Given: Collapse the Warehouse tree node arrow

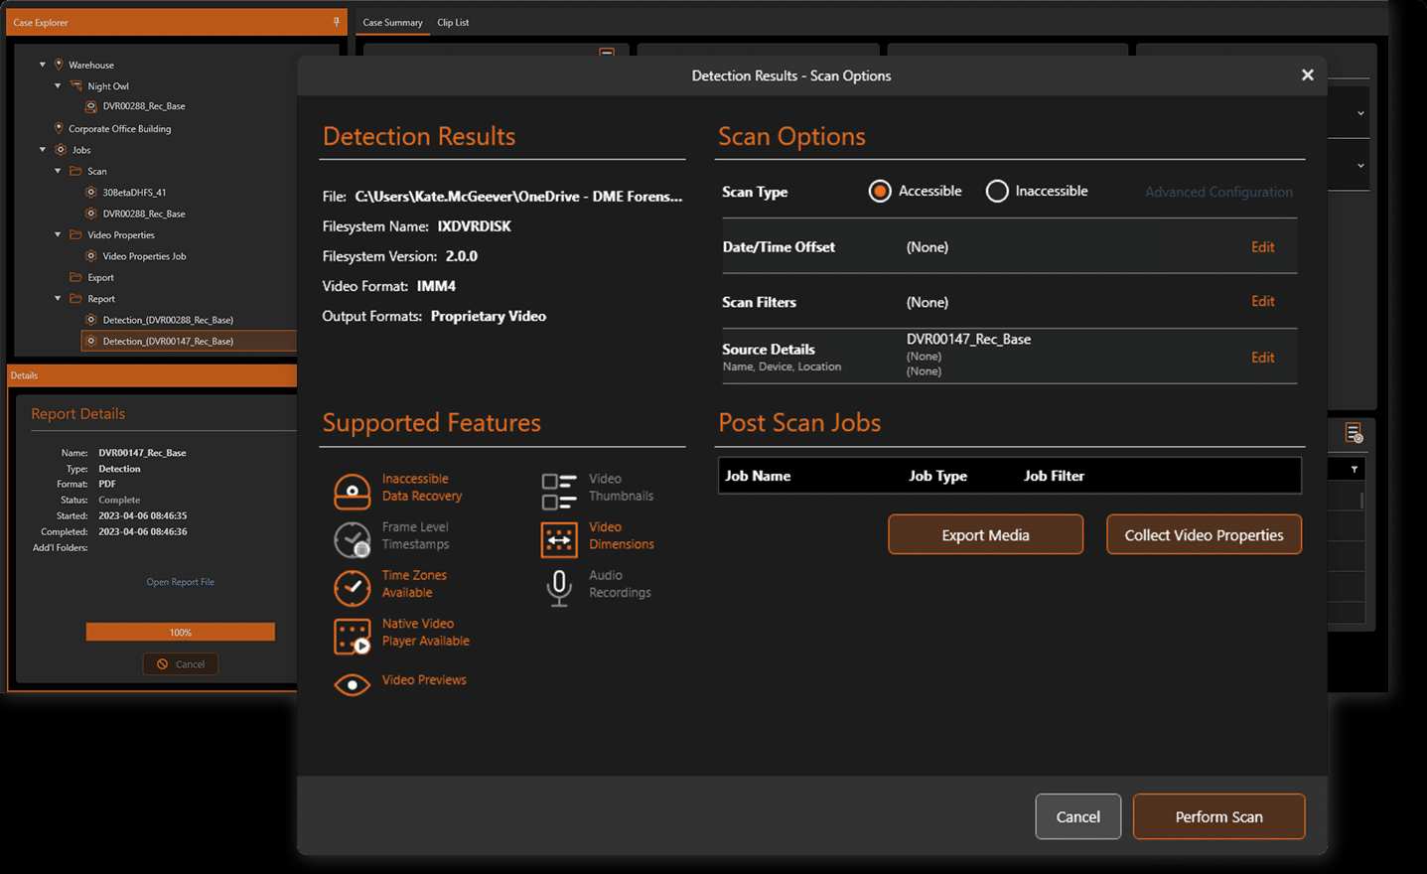Looking at the screenshot, I should coord(43,65).
